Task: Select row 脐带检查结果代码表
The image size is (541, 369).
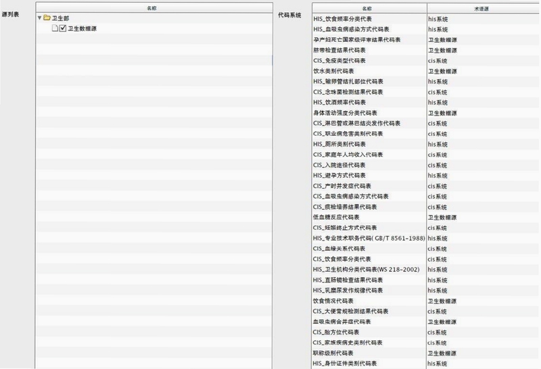Action: pos(426,50)
